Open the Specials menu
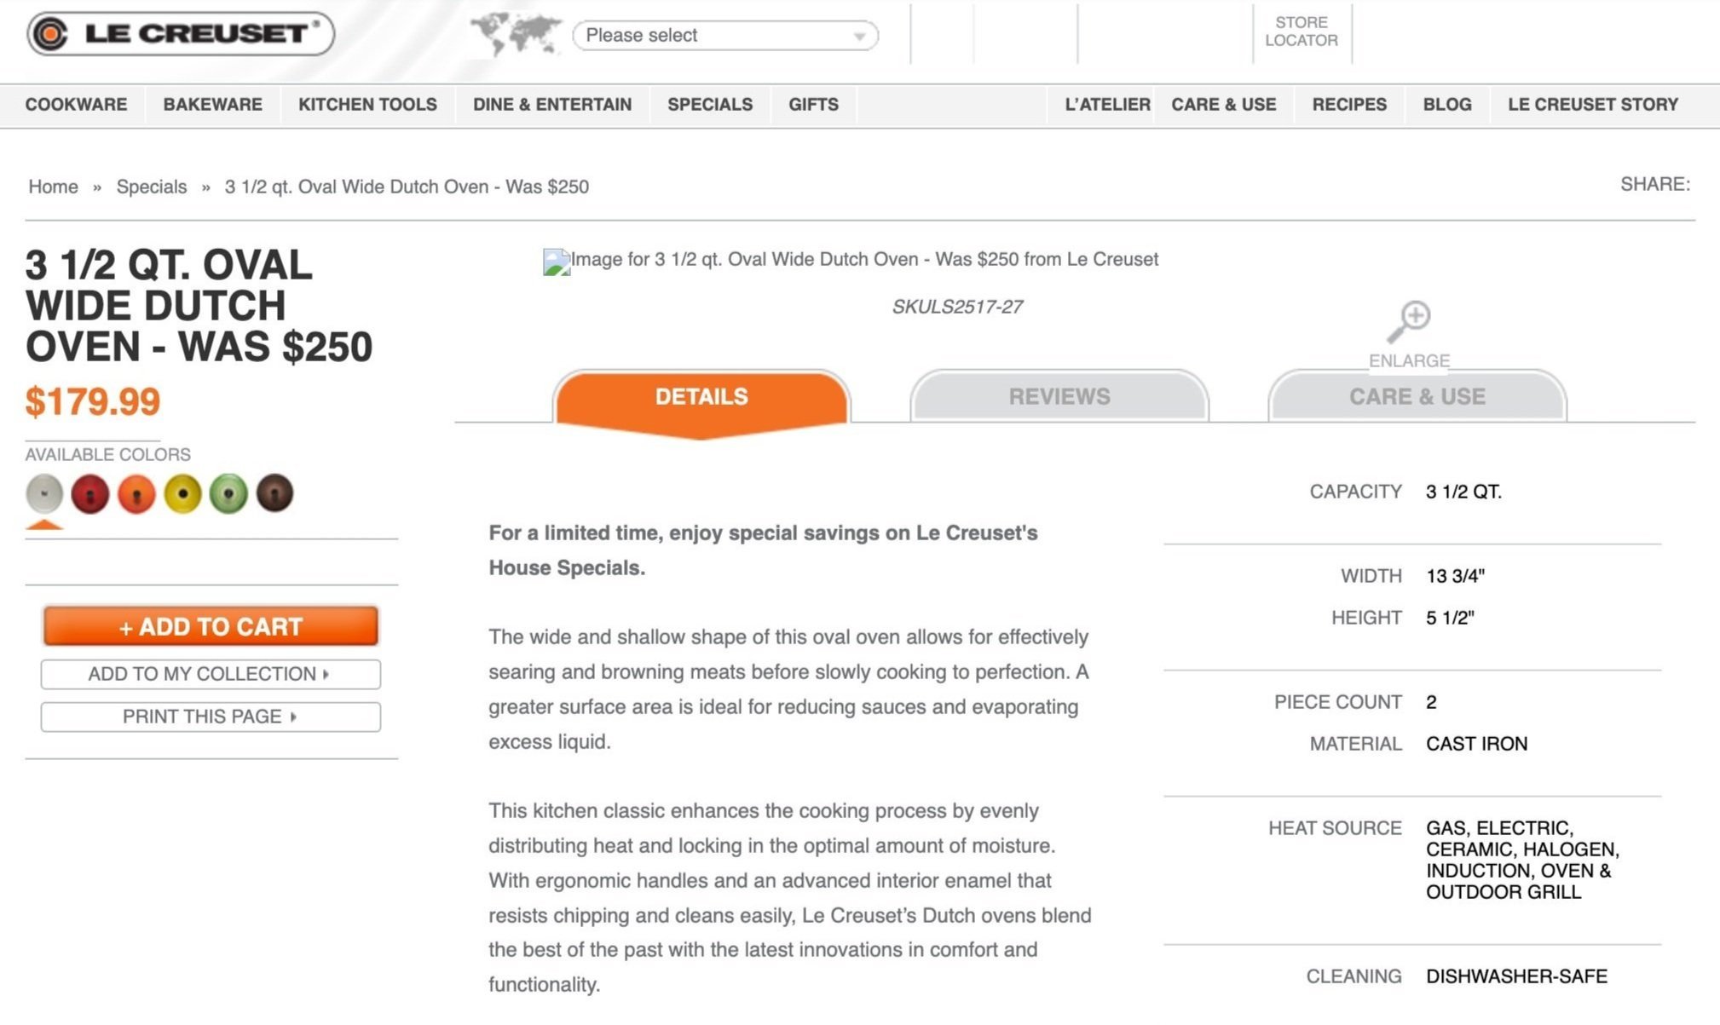The height and width of the screenshot is (1025, 1720). coord(710,105)
